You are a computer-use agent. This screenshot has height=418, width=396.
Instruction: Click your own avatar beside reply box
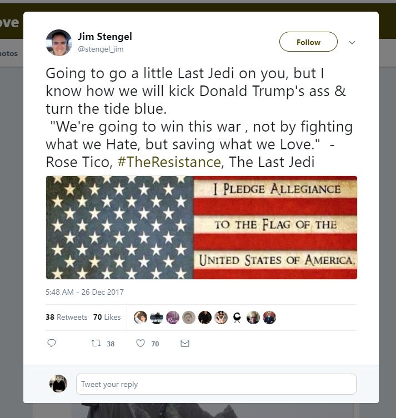click(58, 384)
